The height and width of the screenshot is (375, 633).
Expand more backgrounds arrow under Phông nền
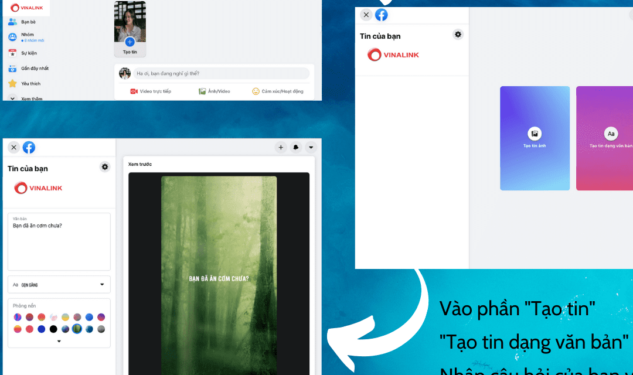coord(59,342)
